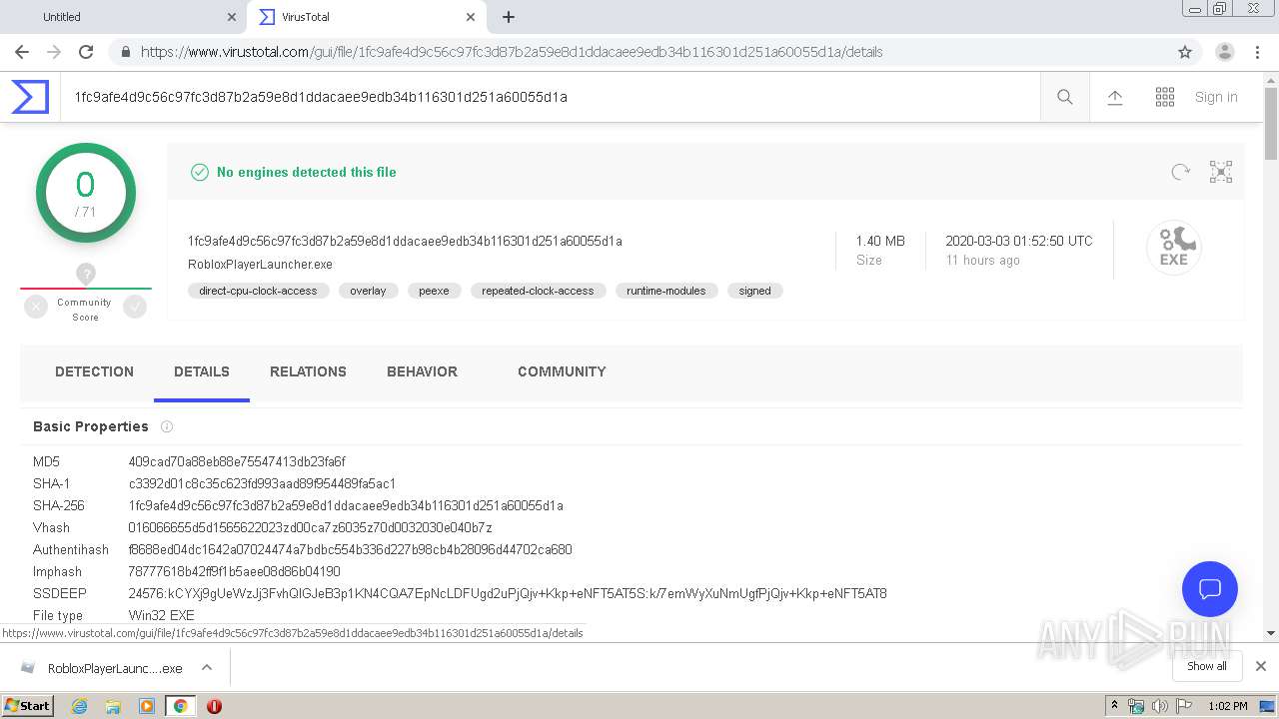Click the RobloxPlayerLauncher.exe file name text
1279x719 pixels.
coord(260,265)
